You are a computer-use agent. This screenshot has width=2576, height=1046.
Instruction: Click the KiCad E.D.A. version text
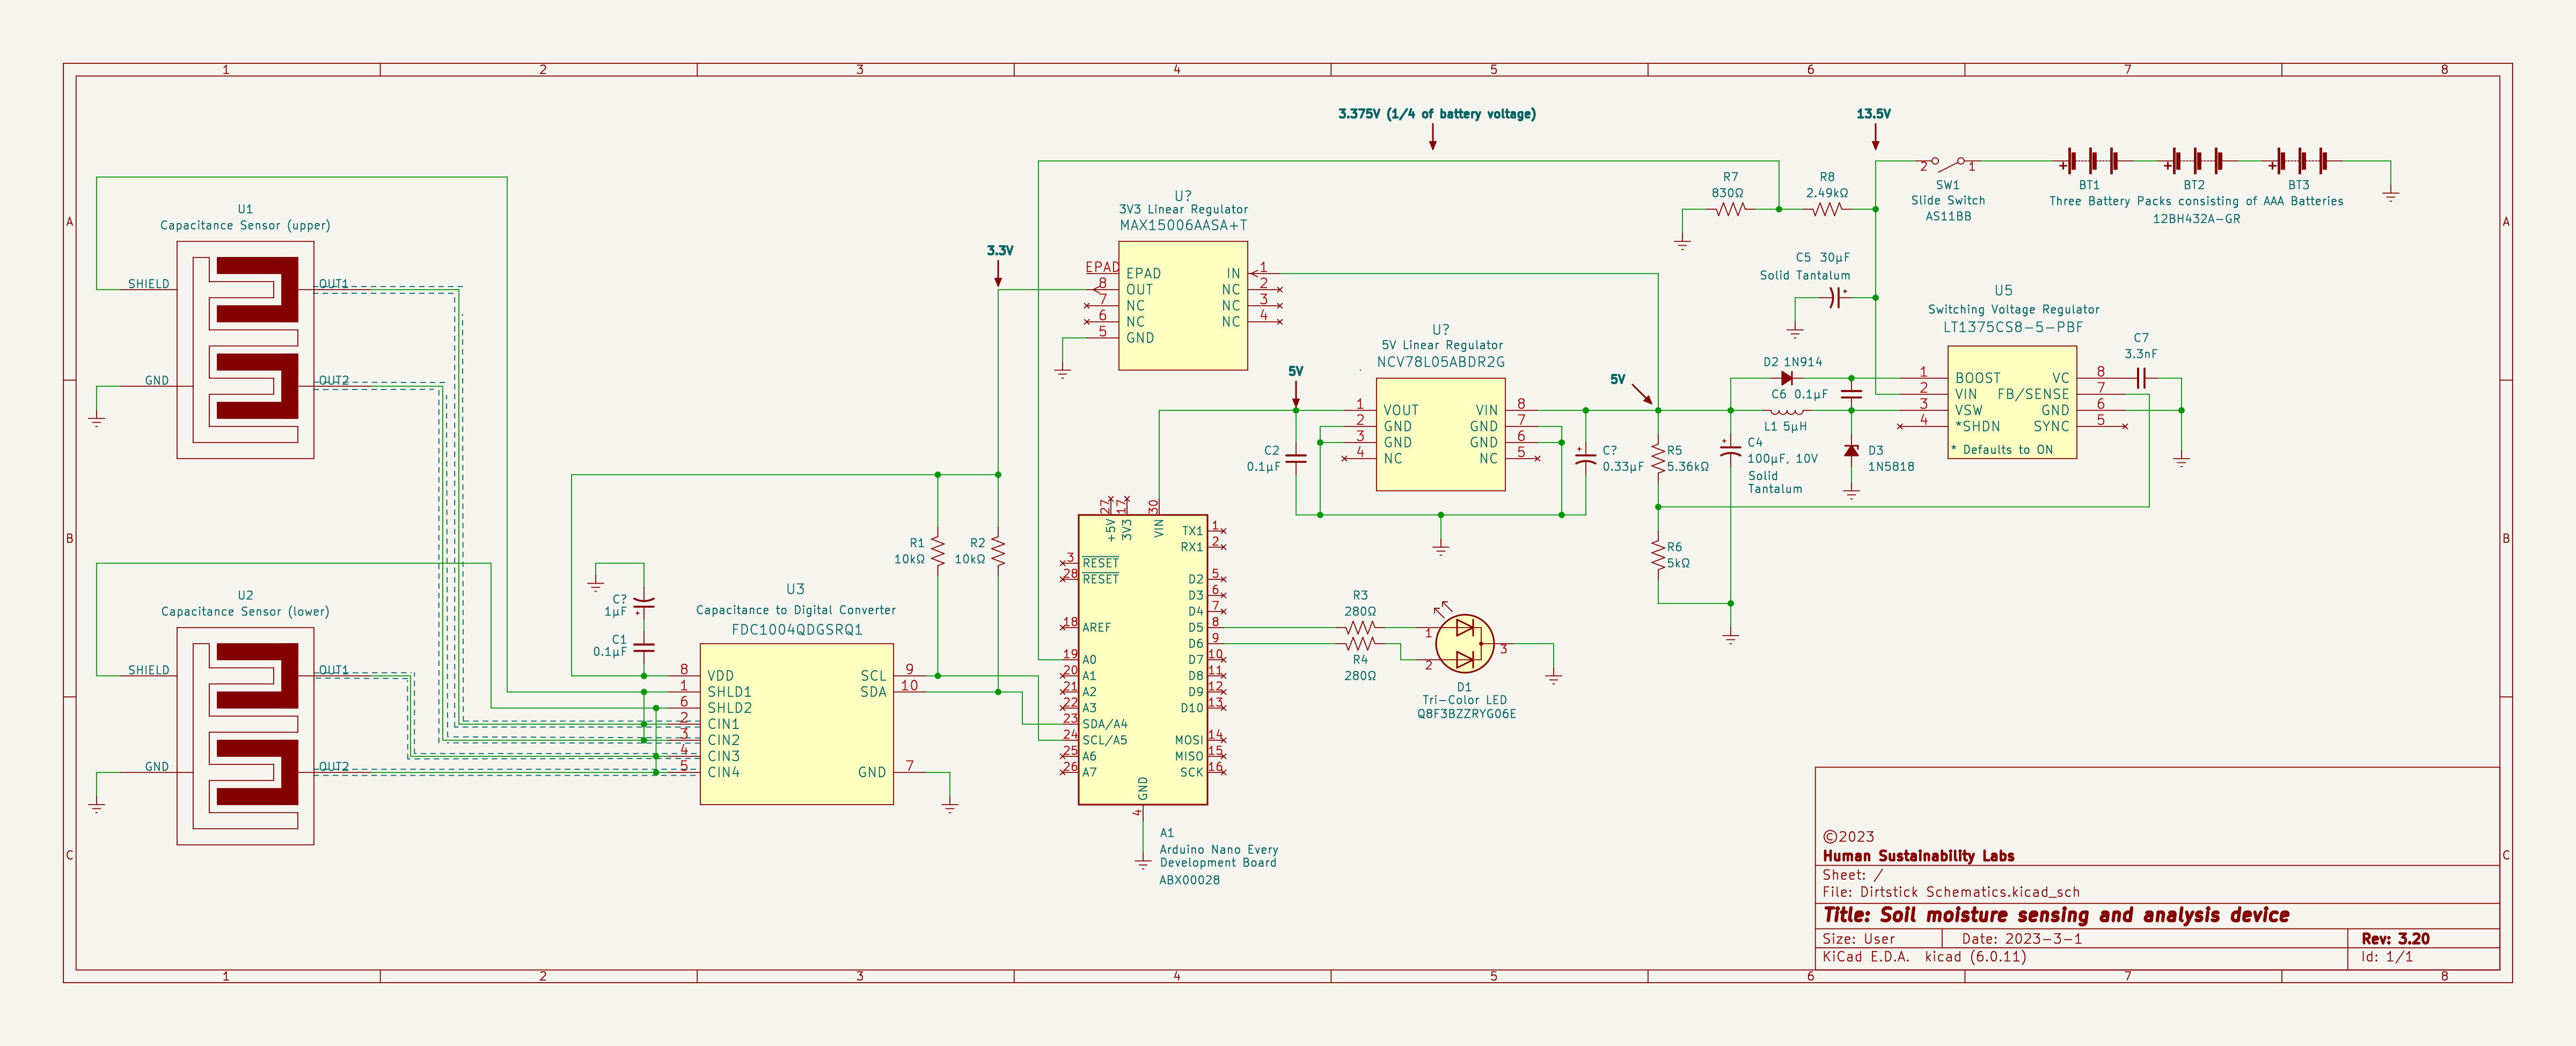point(1924,956)
